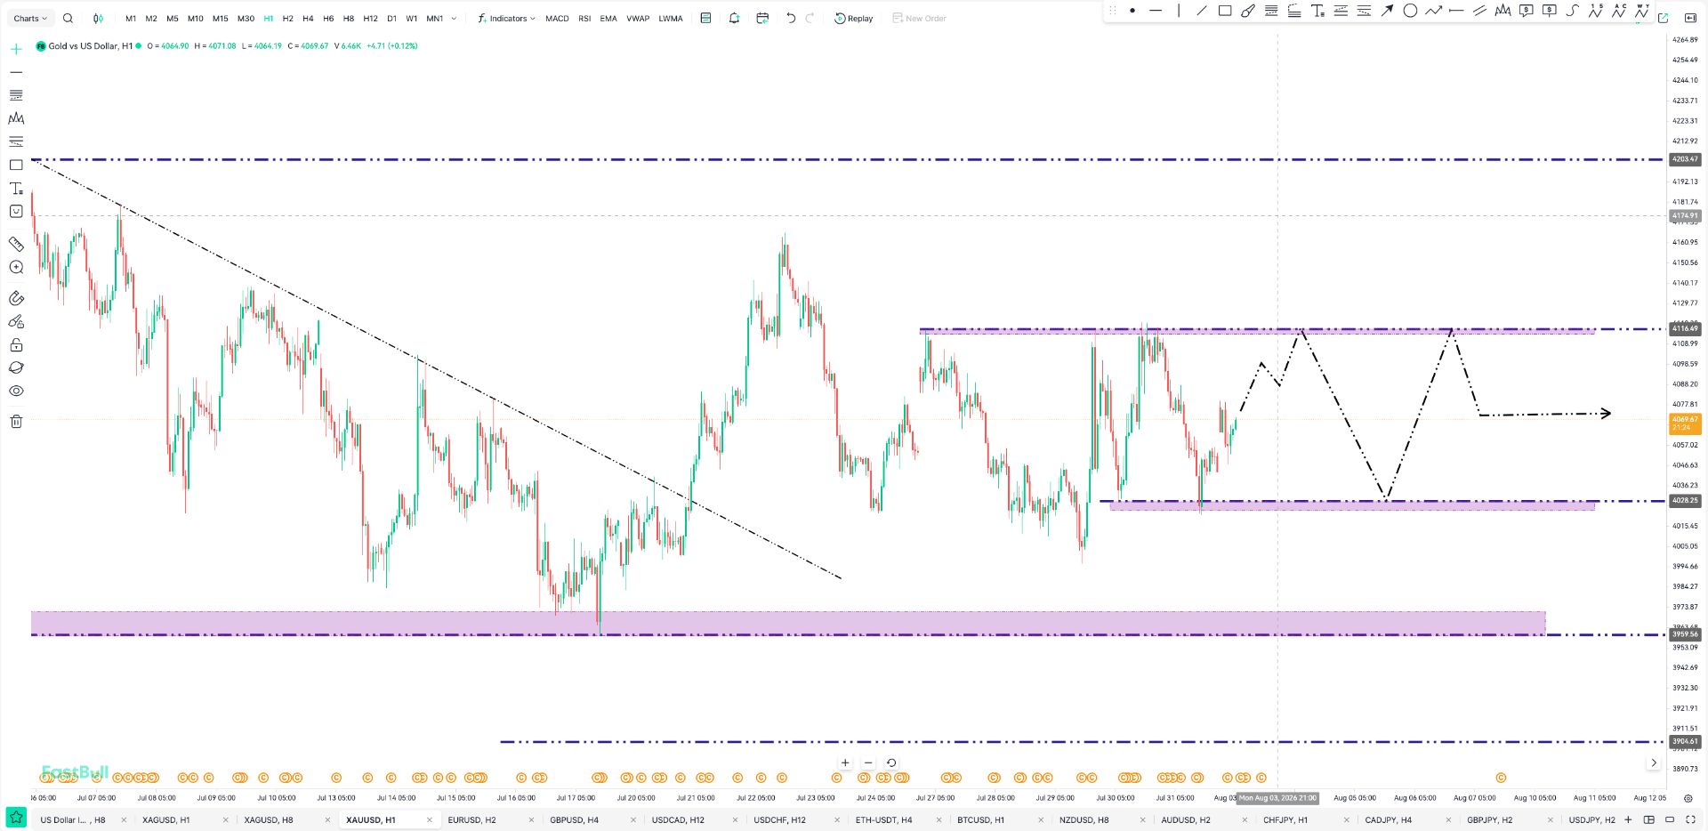This screenshot has height=831, width=1708.
Task: Expand the Indicators dropdown
Action: coord(506,19)
